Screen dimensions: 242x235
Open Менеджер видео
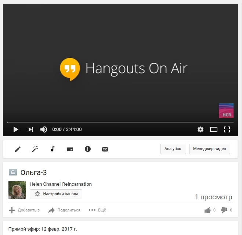[209, 149]
